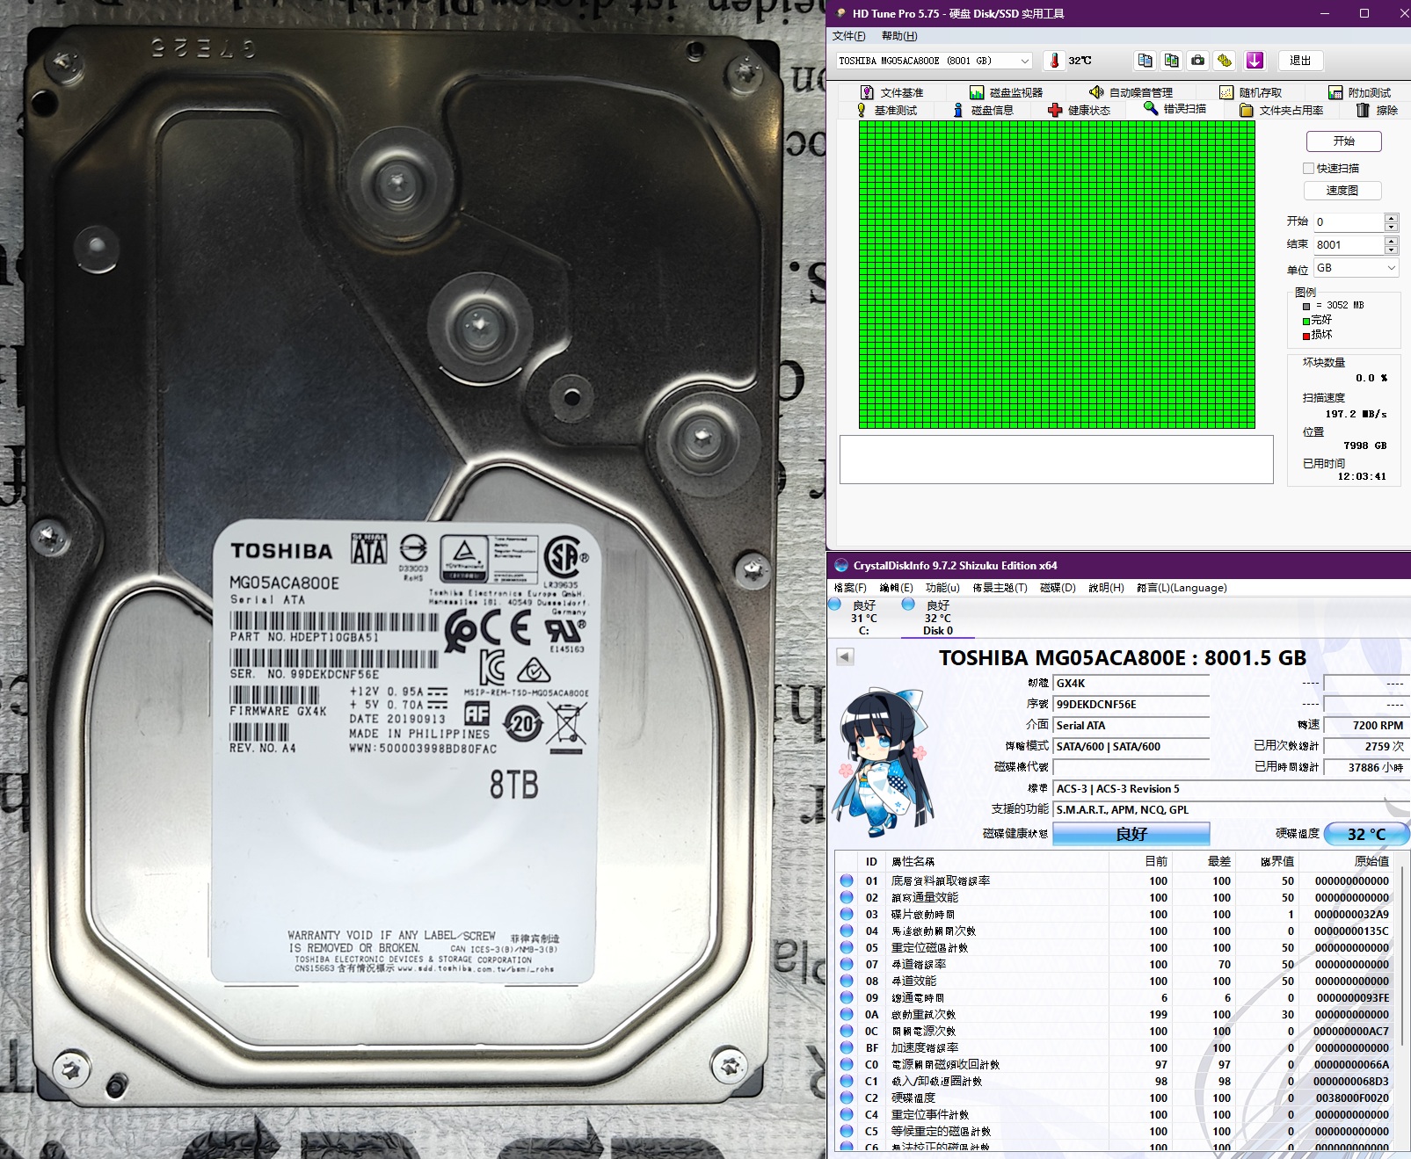This screenshot has width=1411, height=1159.
Task: Switch to the 健康状态 tab in HD Tune
Action: point(1080,110)
